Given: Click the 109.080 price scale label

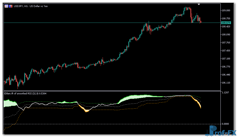Looking at the screenshot, I should 226,10.
